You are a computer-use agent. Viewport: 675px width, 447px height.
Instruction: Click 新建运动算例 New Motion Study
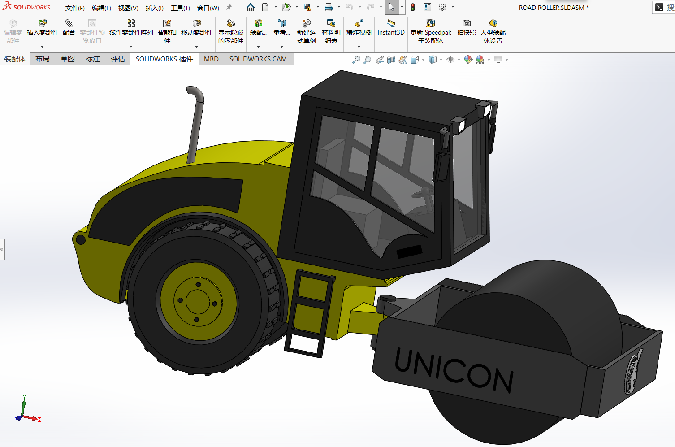pyautogui.click(x=307, y=31)
